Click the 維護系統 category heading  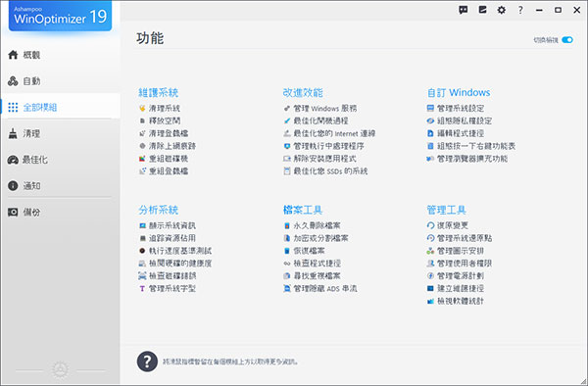pos(158,92)
